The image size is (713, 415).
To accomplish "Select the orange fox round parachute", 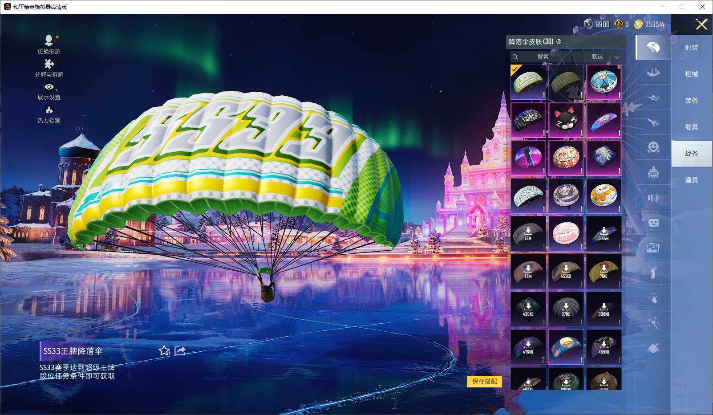I will tap(604, 196).
